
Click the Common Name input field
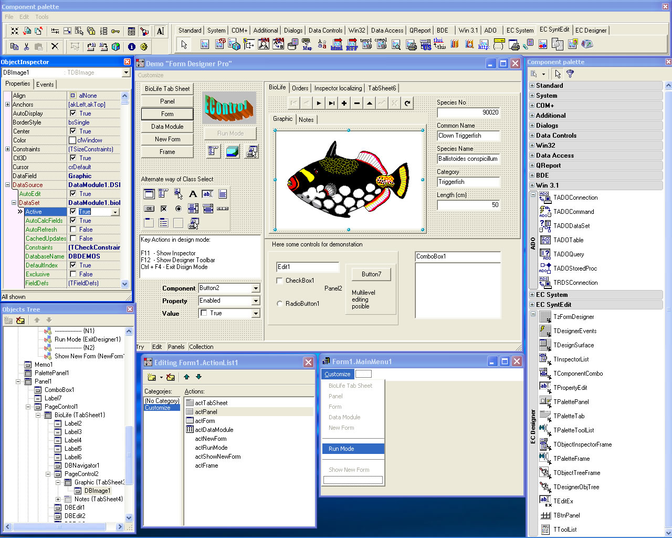tap(467, 136)
